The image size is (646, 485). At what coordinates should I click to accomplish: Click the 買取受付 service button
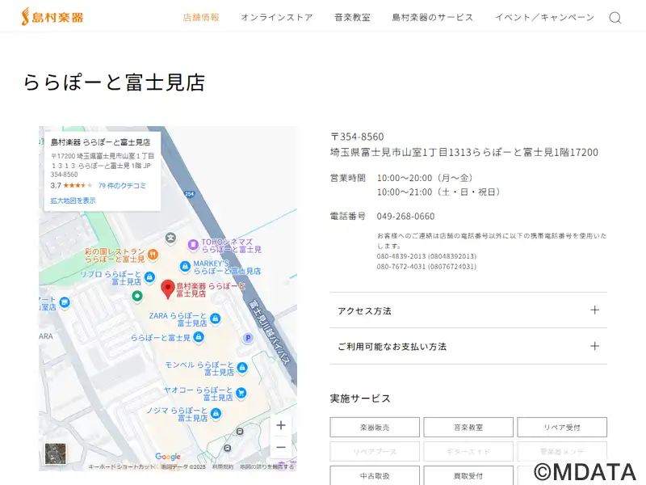pyautogui.click(x=468, y=475)
